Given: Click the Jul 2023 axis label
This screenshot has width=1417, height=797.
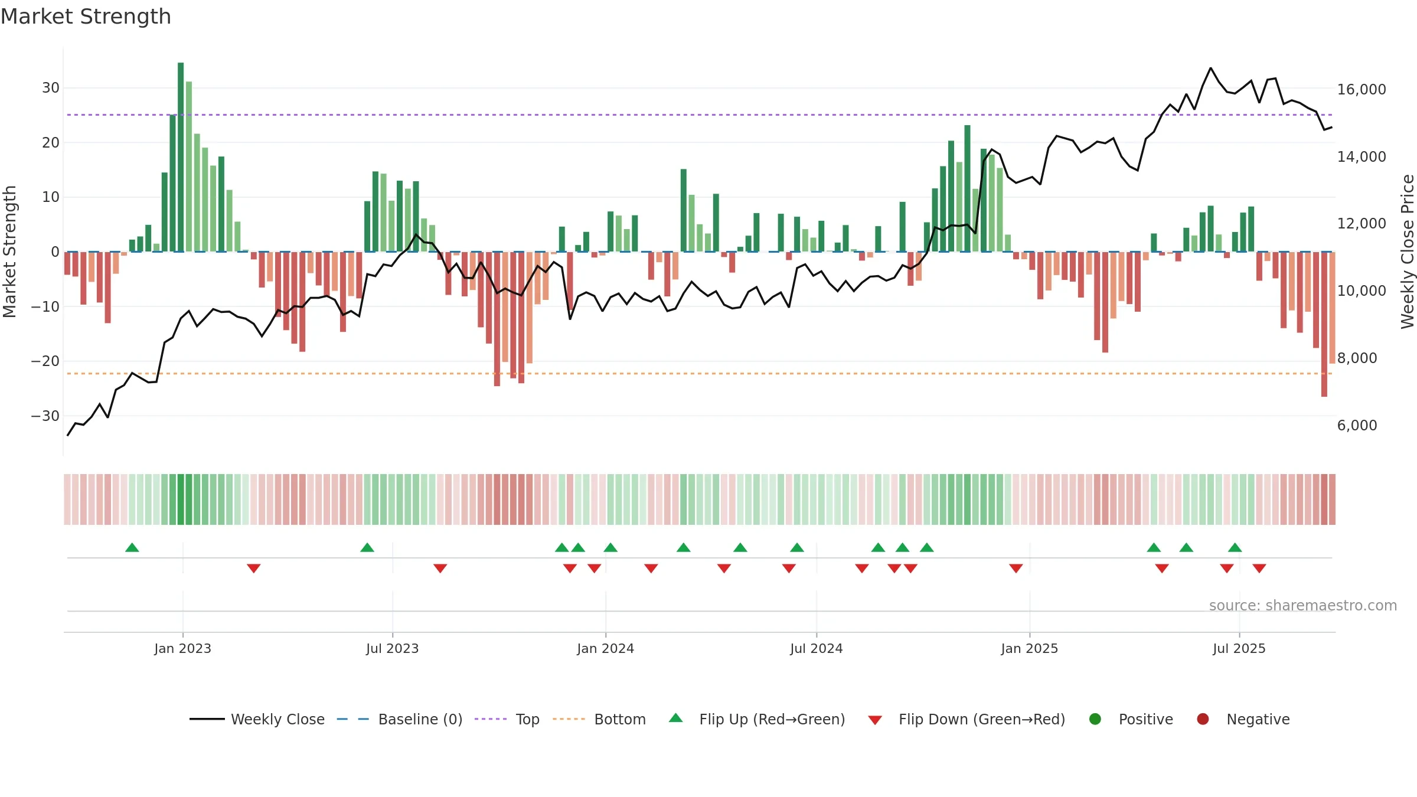Looking at the screenshot, I should (393, 648).
